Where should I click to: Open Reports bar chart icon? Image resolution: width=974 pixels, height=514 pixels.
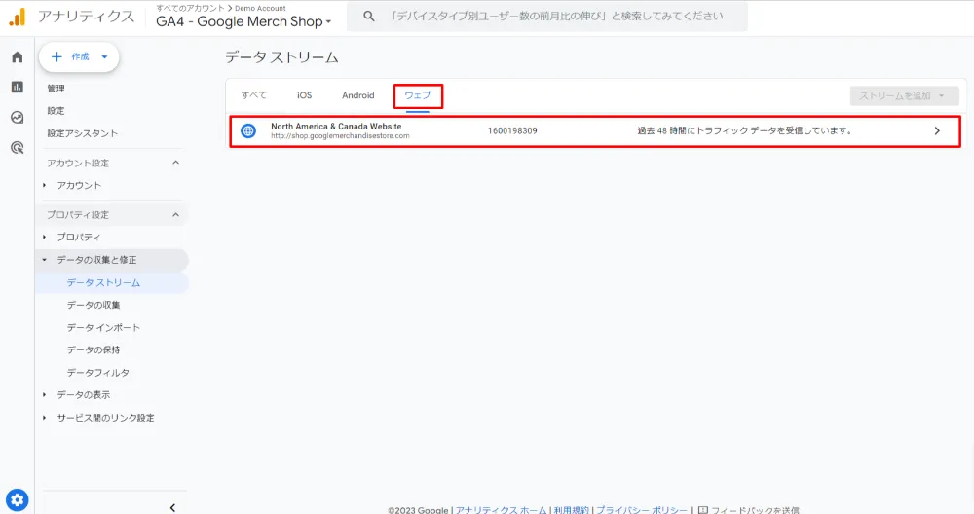18,87
